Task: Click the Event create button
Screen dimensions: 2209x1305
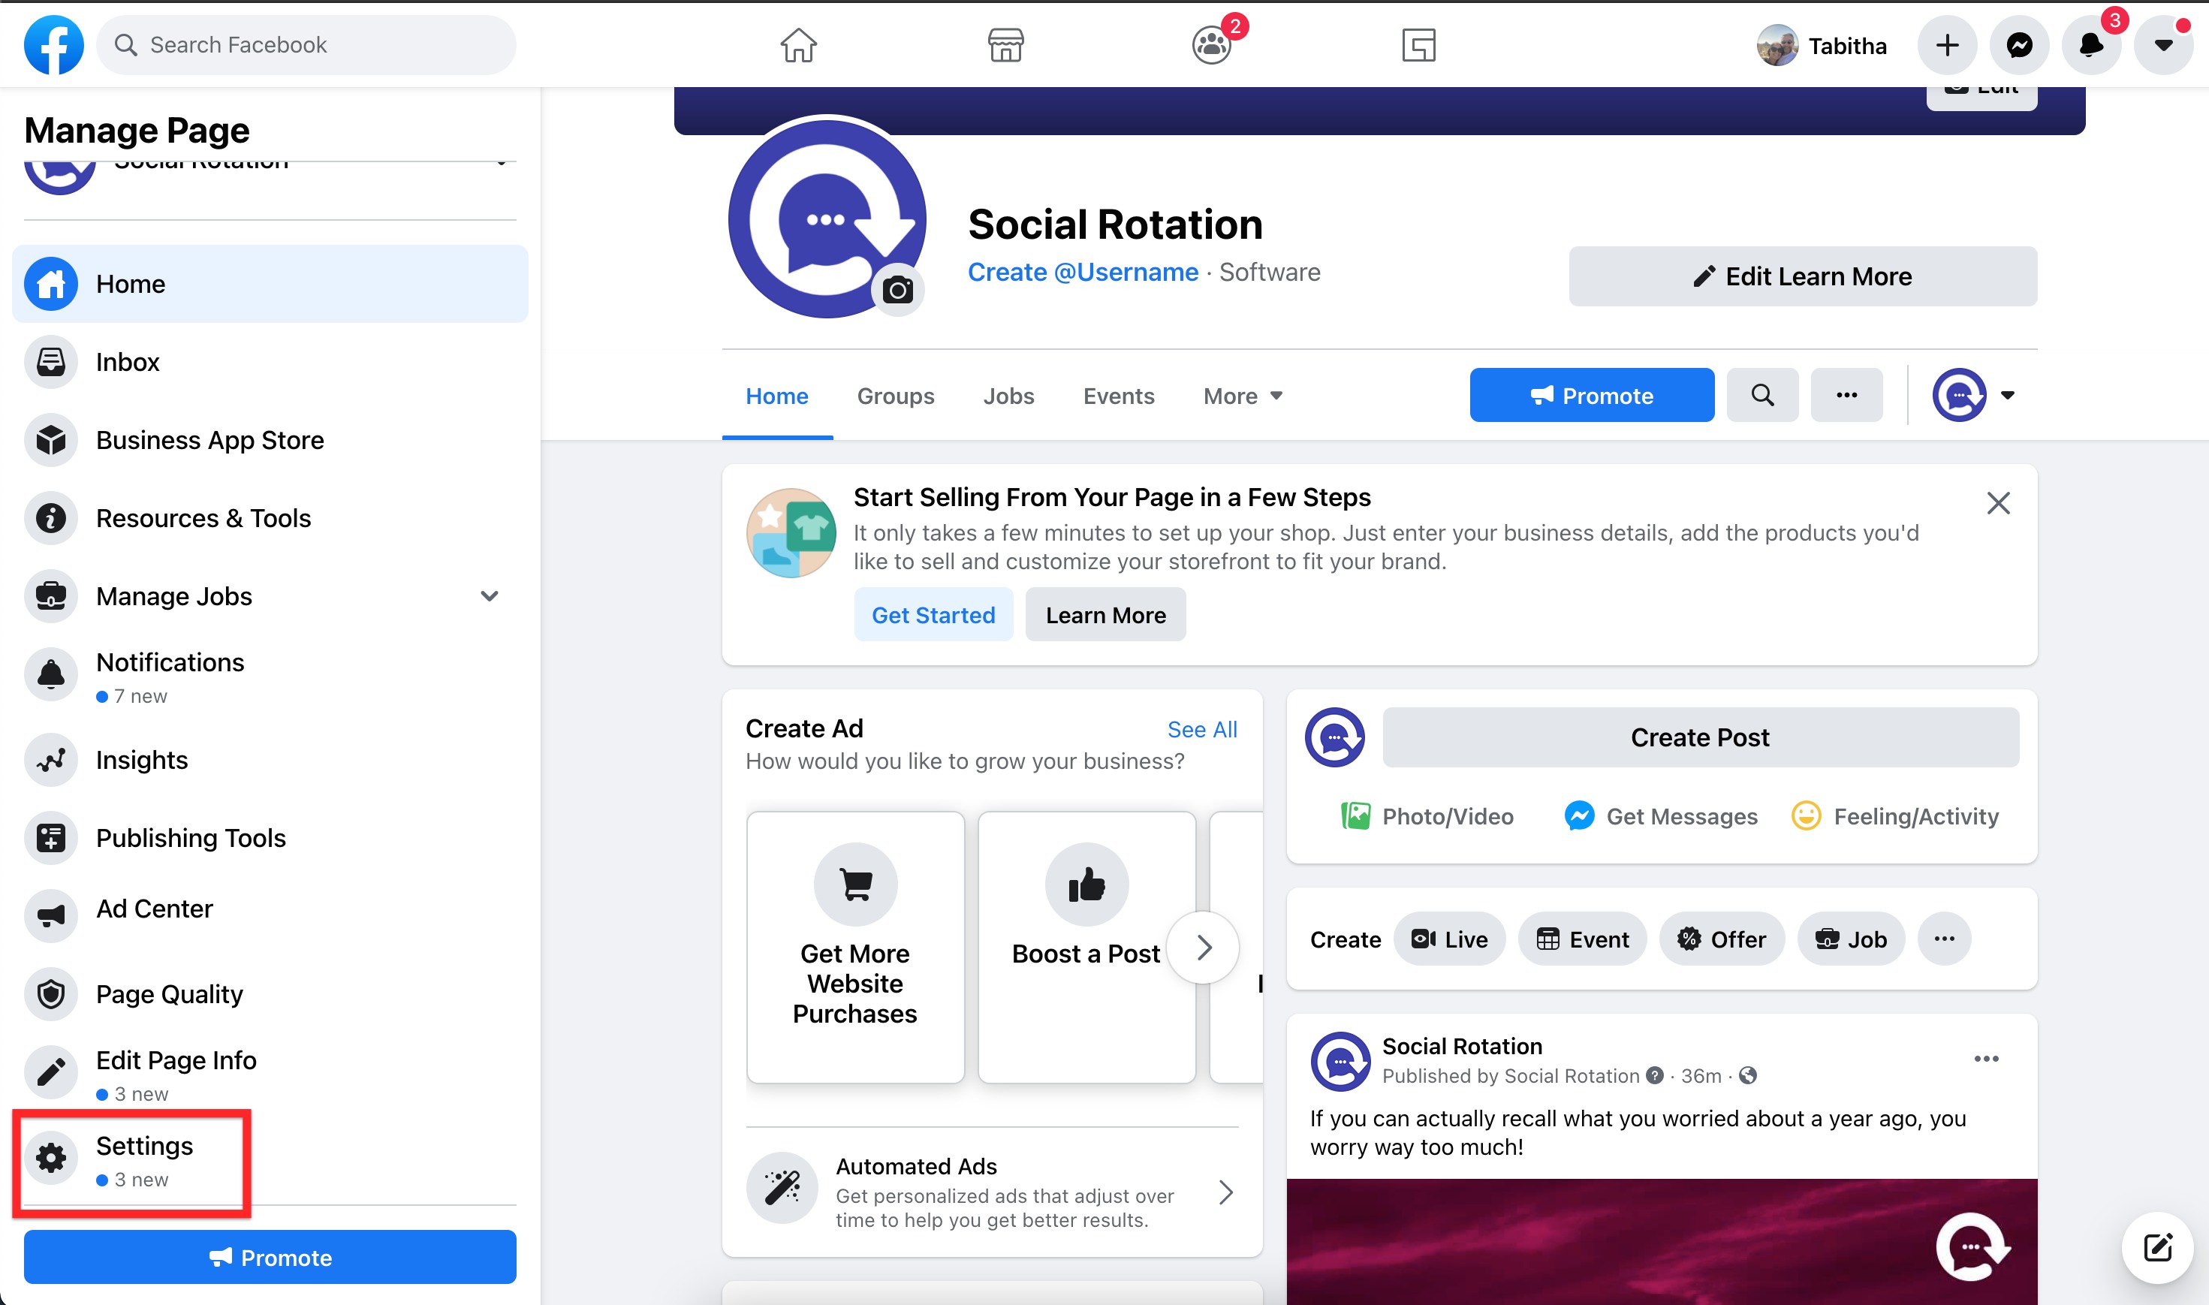Action: click(x=1582, y=939)
